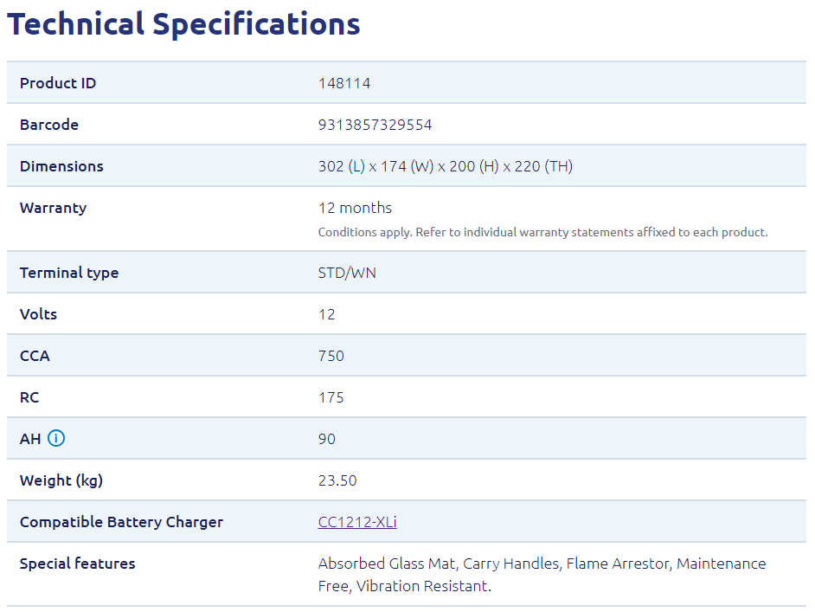Click the Terminal type row label

69,273
